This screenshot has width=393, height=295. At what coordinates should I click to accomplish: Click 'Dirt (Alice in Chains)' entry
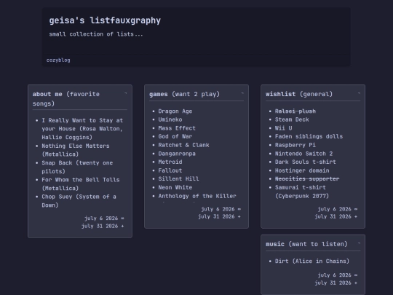312,261
